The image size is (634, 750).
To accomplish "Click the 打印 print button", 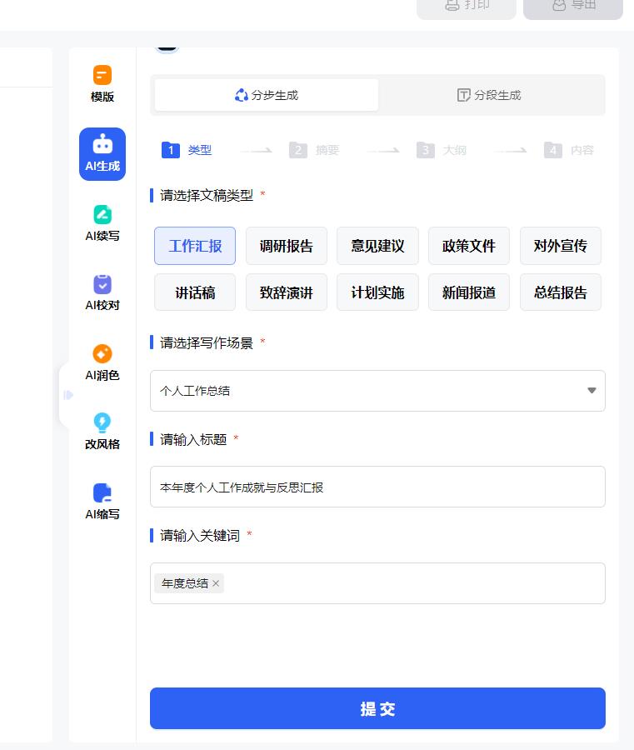I will [467, 7].
